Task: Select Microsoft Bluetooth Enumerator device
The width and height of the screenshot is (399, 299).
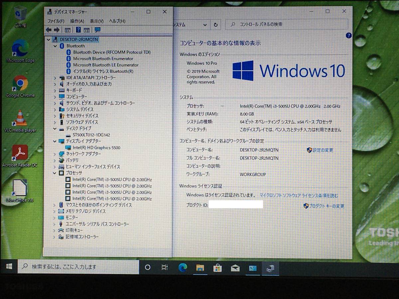Action: (x=103, y=58)
